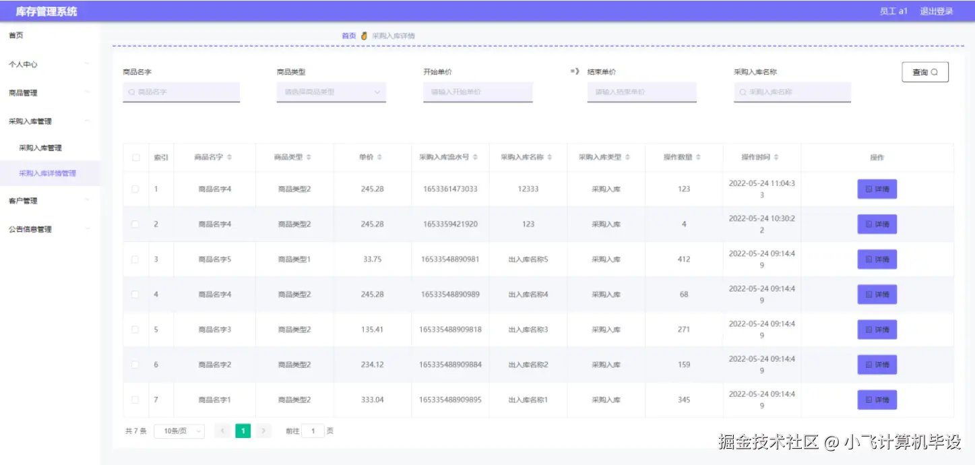The height and width of the screenshot is (465, 975).
Task: Click page number 1 button
Action: tap(243, 431)
